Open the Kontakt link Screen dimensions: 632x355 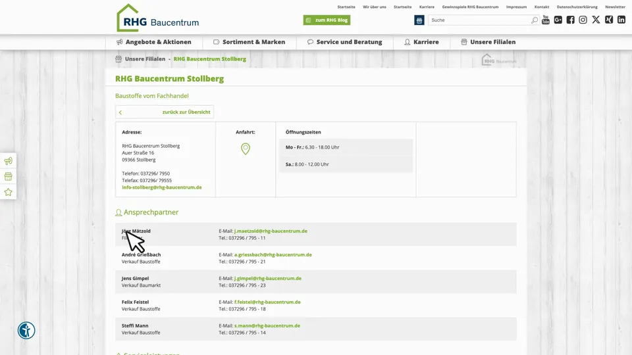pyautogui.click(x=542, y=7)
